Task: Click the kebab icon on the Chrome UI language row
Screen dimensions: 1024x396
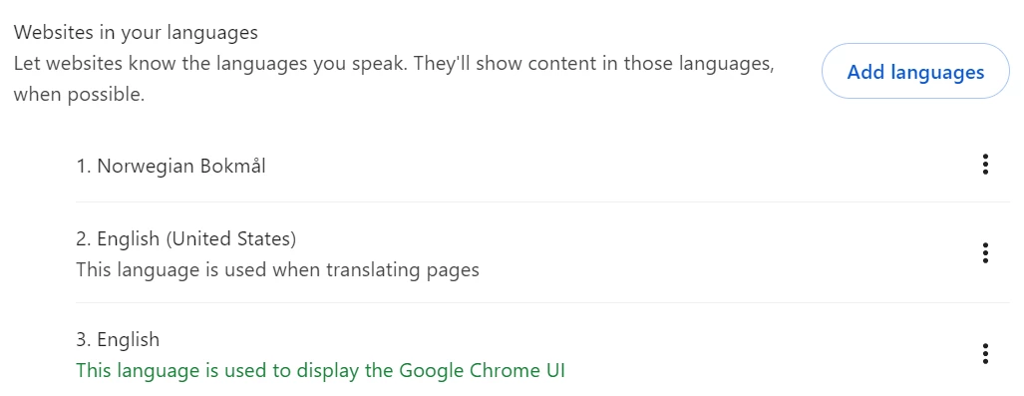Action: [985, 353]
